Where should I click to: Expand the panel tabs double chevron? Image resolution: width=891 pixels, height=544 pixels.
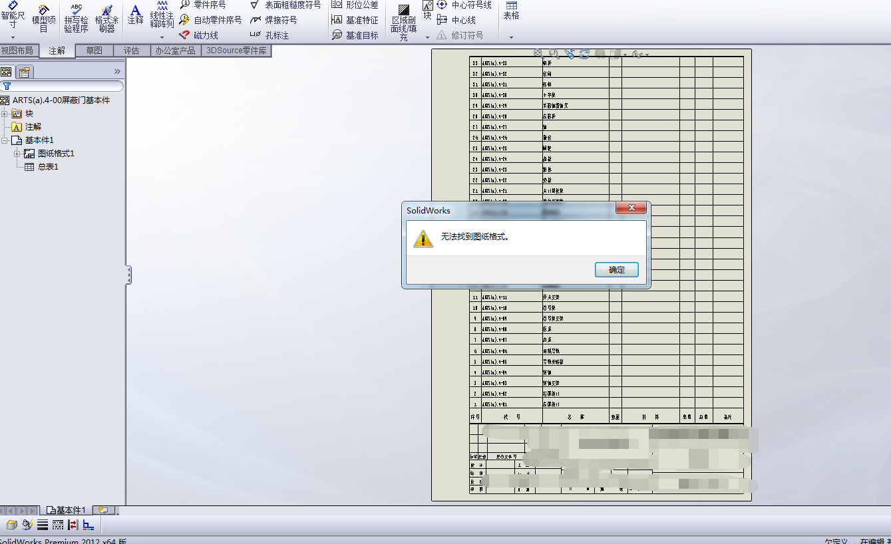coord(117,72)
